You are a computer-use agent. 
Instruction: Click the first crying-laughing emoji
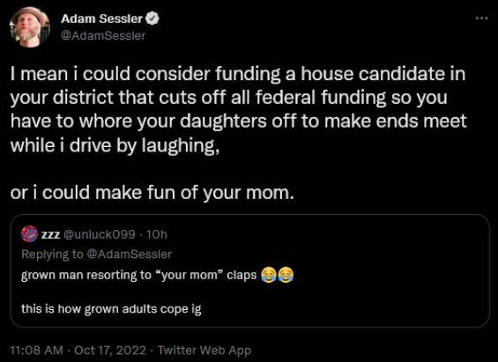[269, 275]
